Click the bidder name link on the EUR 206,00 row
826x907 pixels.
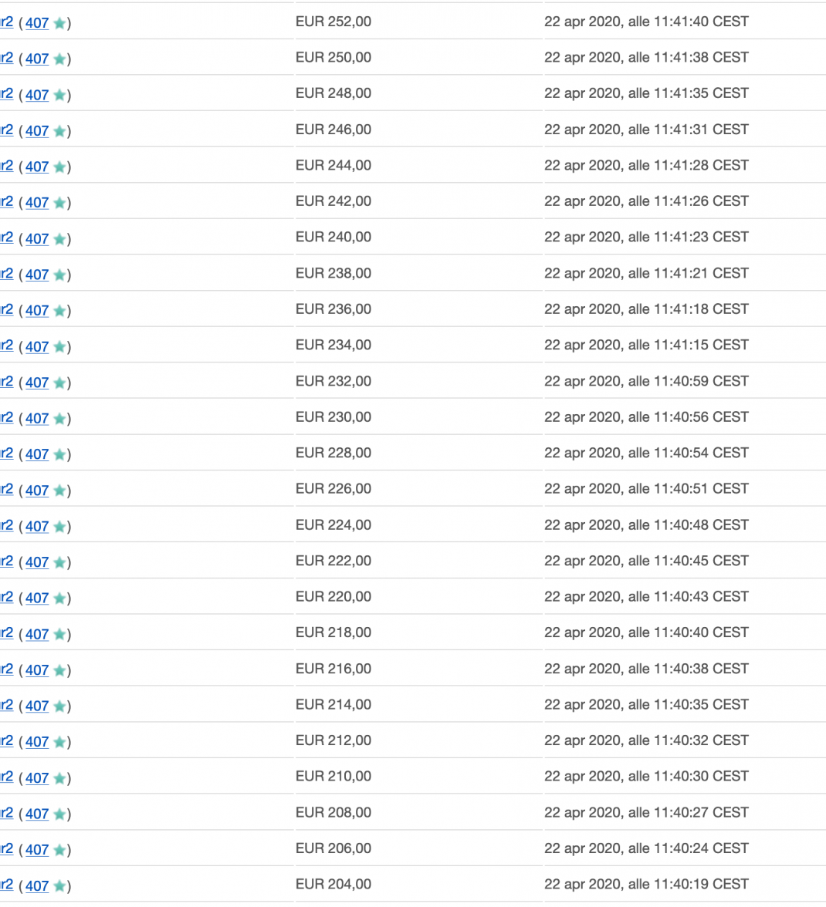[x=5, y=849]
